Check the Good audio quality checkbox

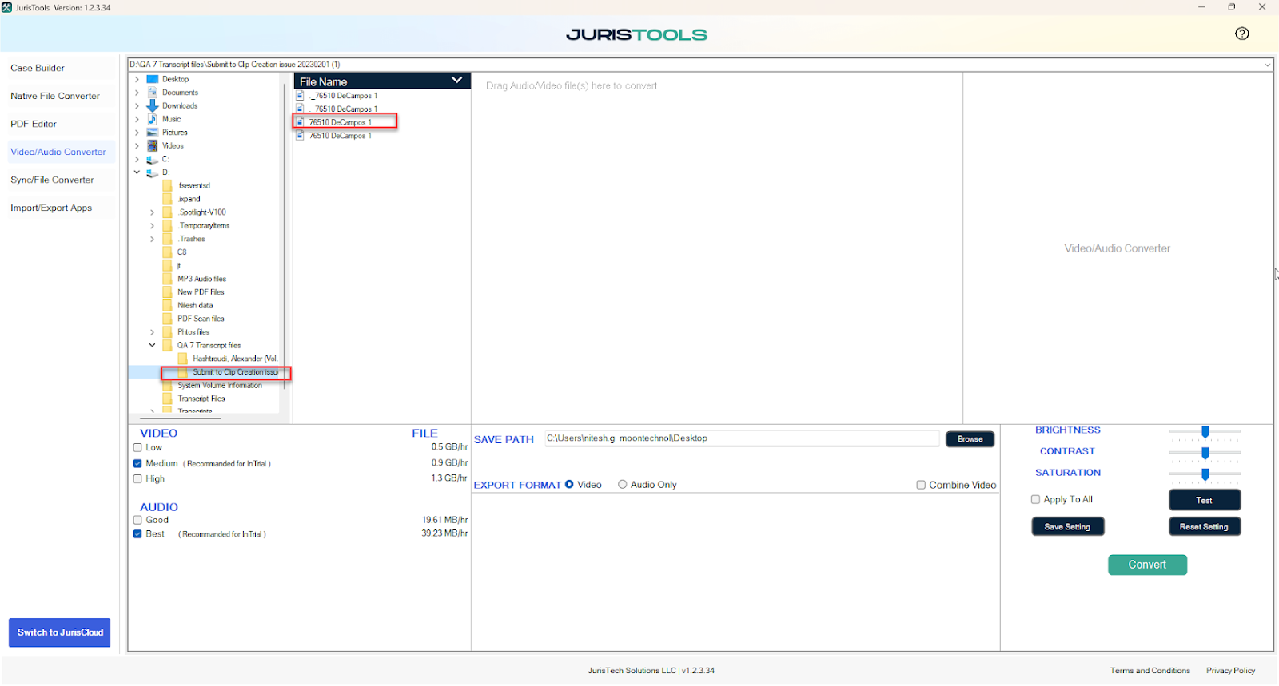(137, 520)
